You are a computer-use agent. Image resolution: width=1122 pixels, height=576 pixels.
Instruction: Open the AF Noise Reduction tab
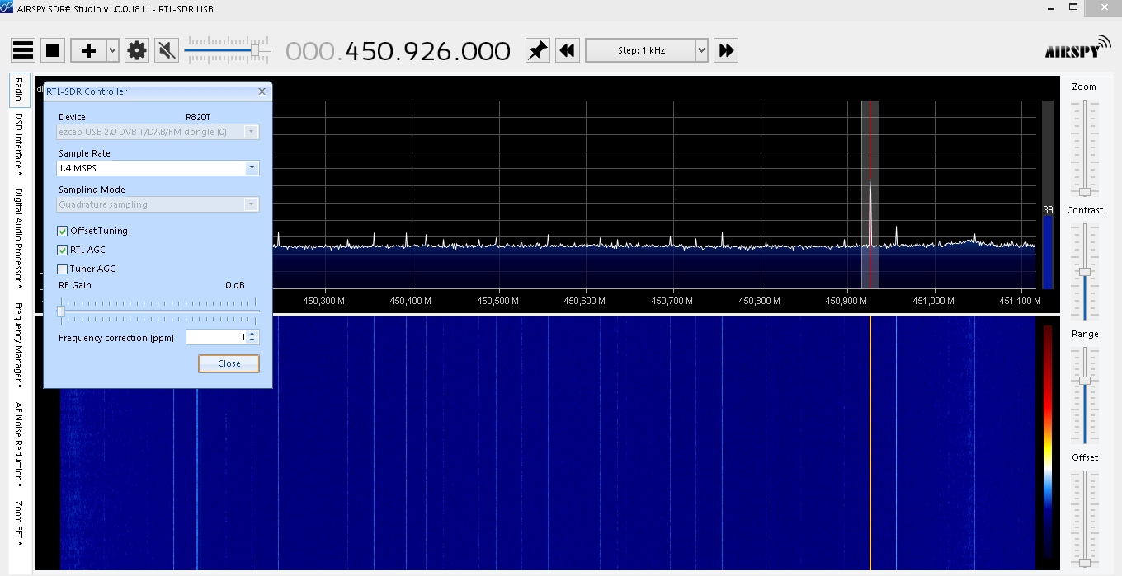19,445
